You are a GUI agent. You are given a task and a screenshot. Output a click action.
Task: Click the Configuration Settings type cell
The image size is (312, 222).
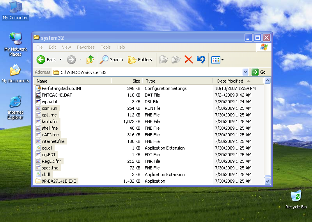pyautogui.click(x=165, y=88)
